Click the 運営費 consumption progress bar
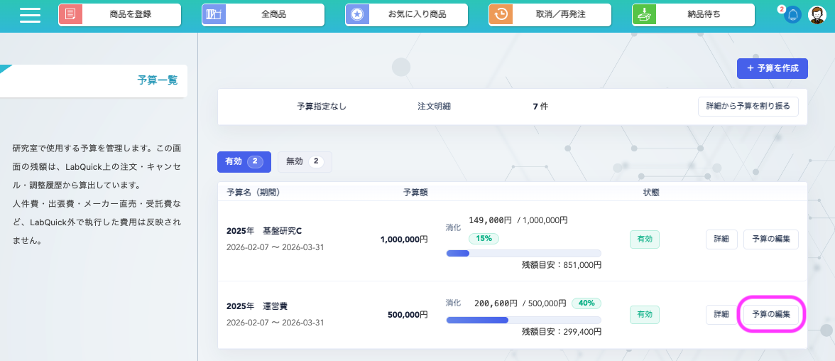835x361 pixels. [x=523, y=320]
